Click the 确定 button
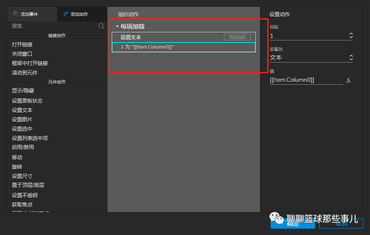Screen dimensions: 370x235 click(292, 224)
